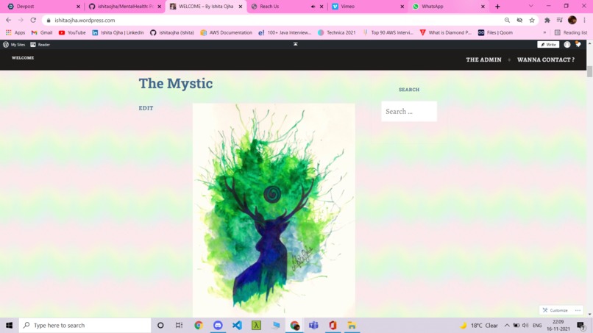Open File Explorer from taskbar
The height and width of the screenshot is (333, 593).
352,325
